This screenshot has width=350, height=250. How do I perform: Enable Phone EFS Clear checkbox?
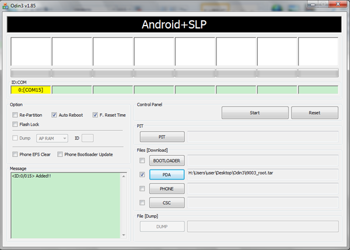tap(15, 154)
